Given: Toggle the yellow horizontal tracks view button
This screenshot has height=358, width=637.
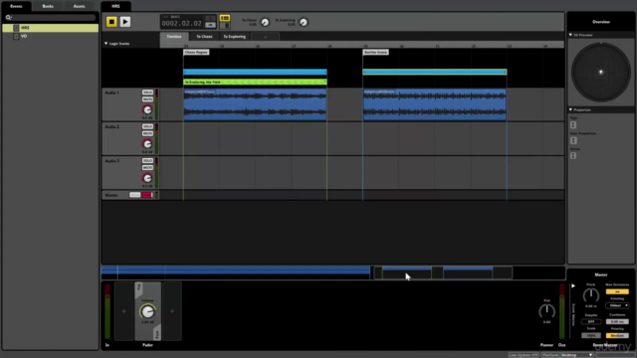Looking at the screenshot, I should tap(225, 18).
